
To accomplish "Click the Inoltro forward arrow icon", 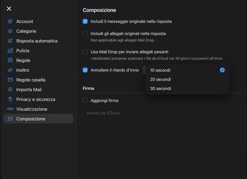I will coord(10,70).
